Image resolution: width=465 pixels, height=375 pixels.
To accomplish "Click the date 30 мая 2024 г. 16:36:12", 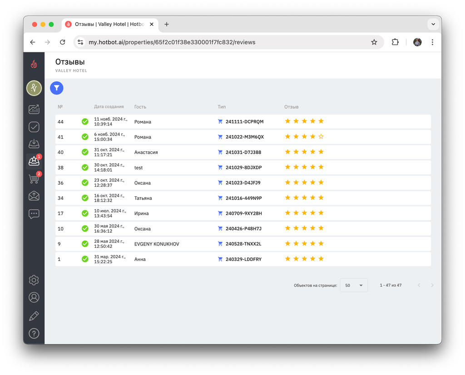I will tap(109, 229).
